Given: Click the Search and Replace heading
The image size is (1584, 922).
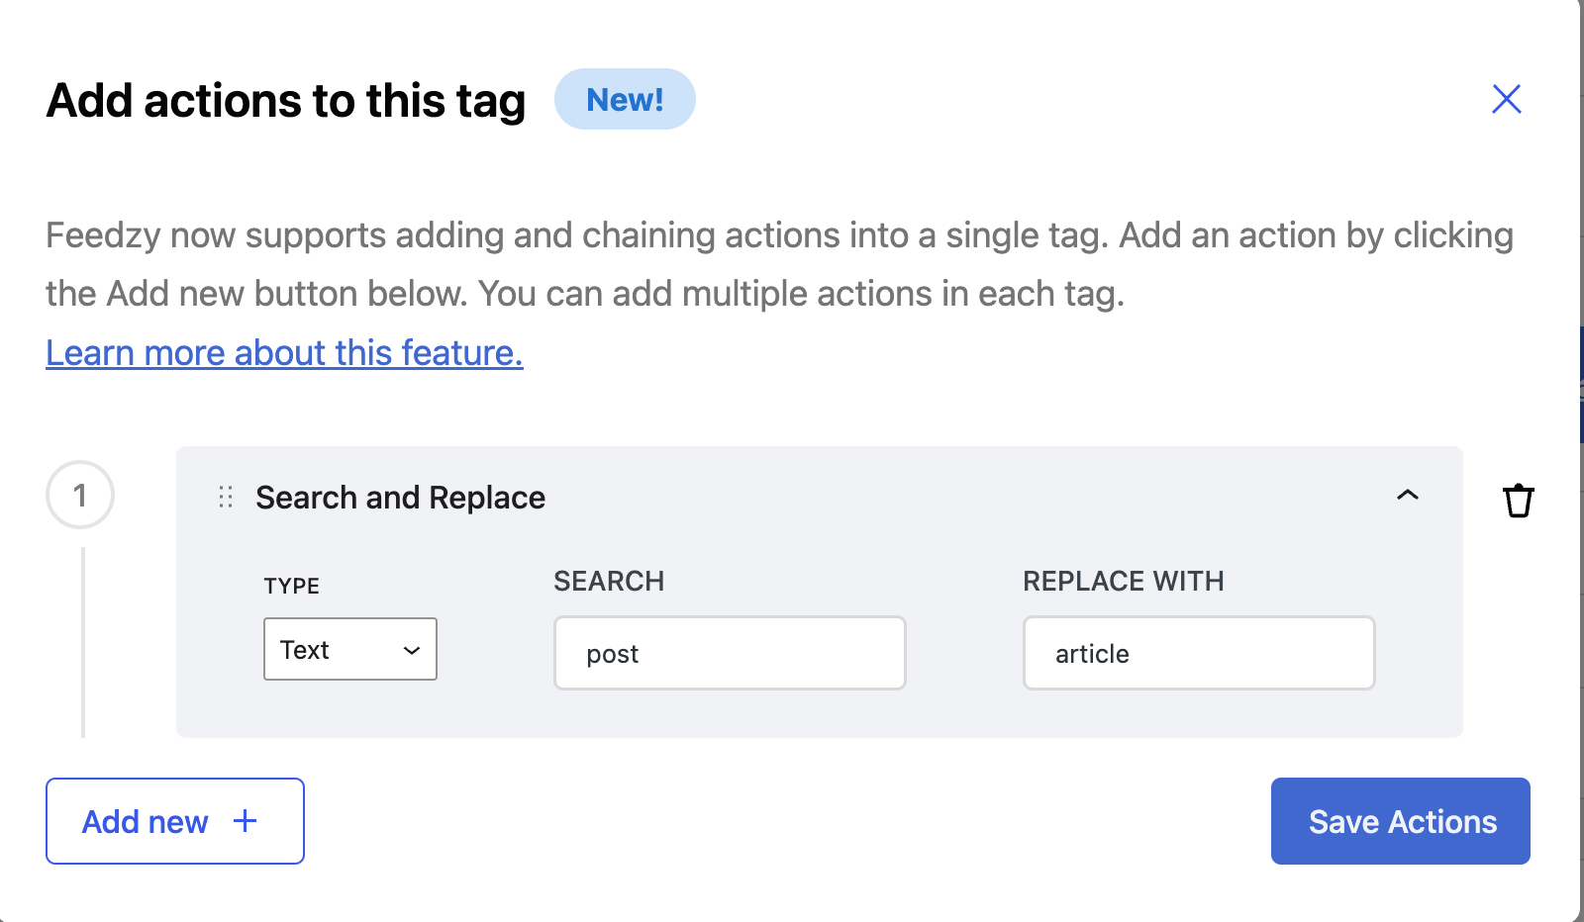Looking at the screenshot, I should (x=400, y=498).
